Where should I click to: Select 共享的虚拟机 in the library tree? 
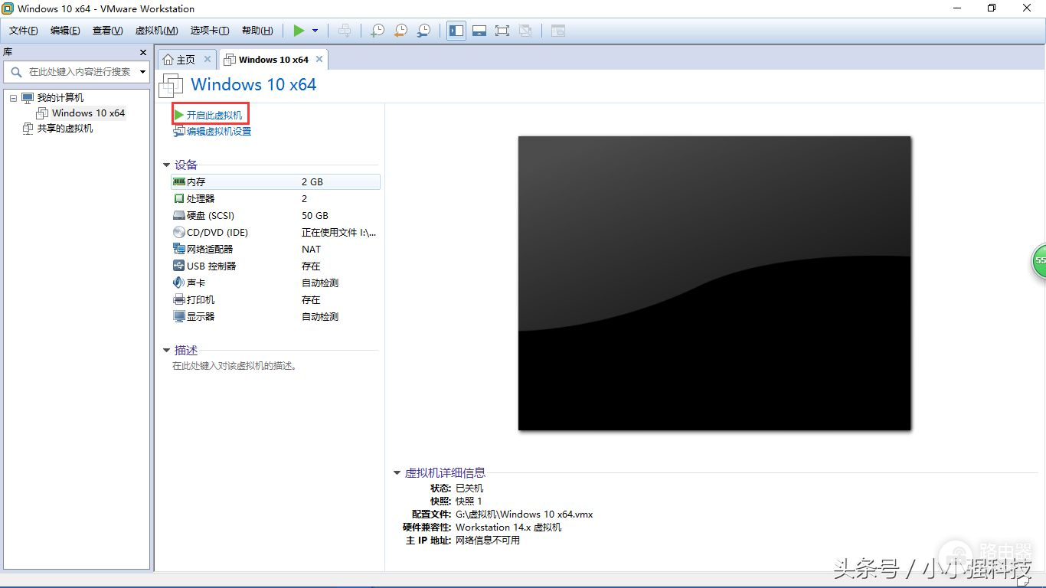coord(65,129)
